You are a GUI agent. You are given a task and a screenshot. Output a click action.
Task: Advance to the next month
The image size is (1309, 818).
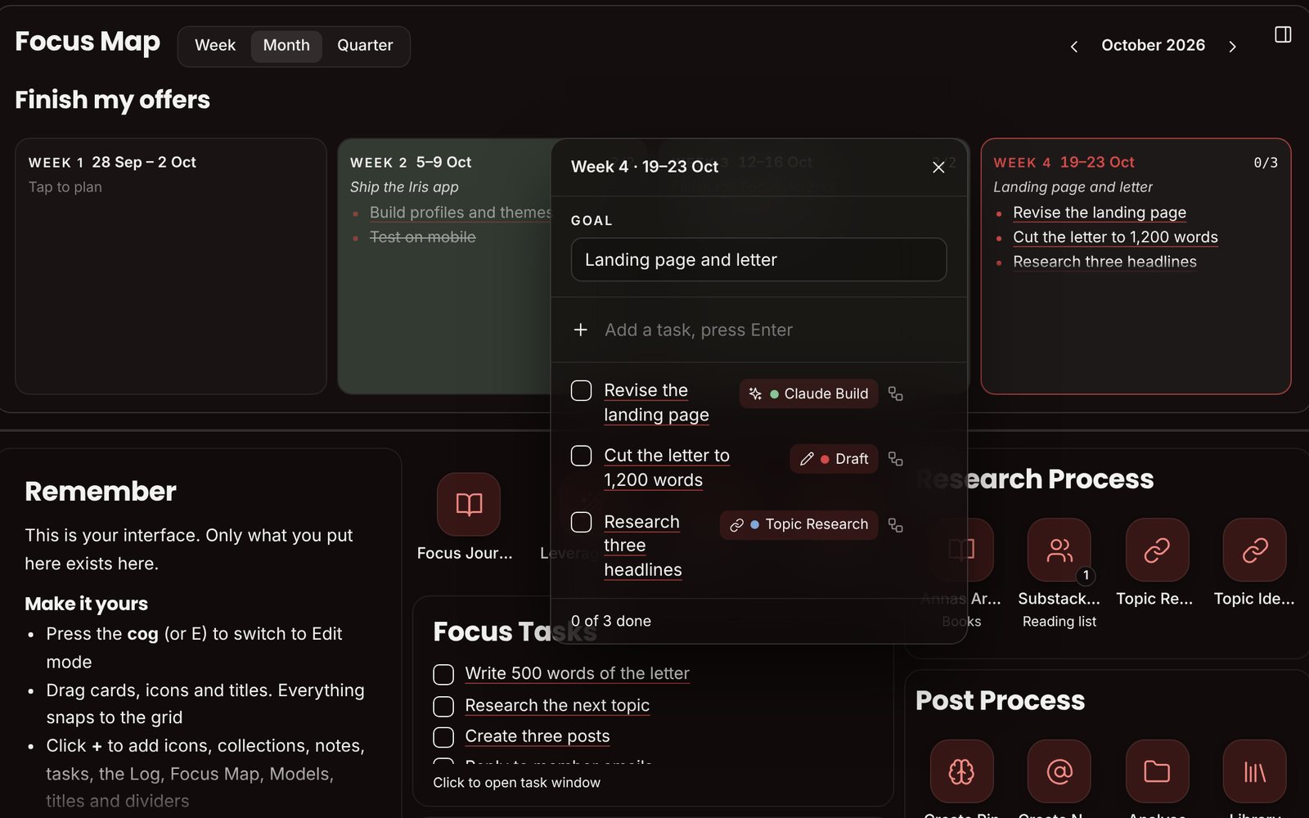pyautogui.click(x=1232, y=47)
